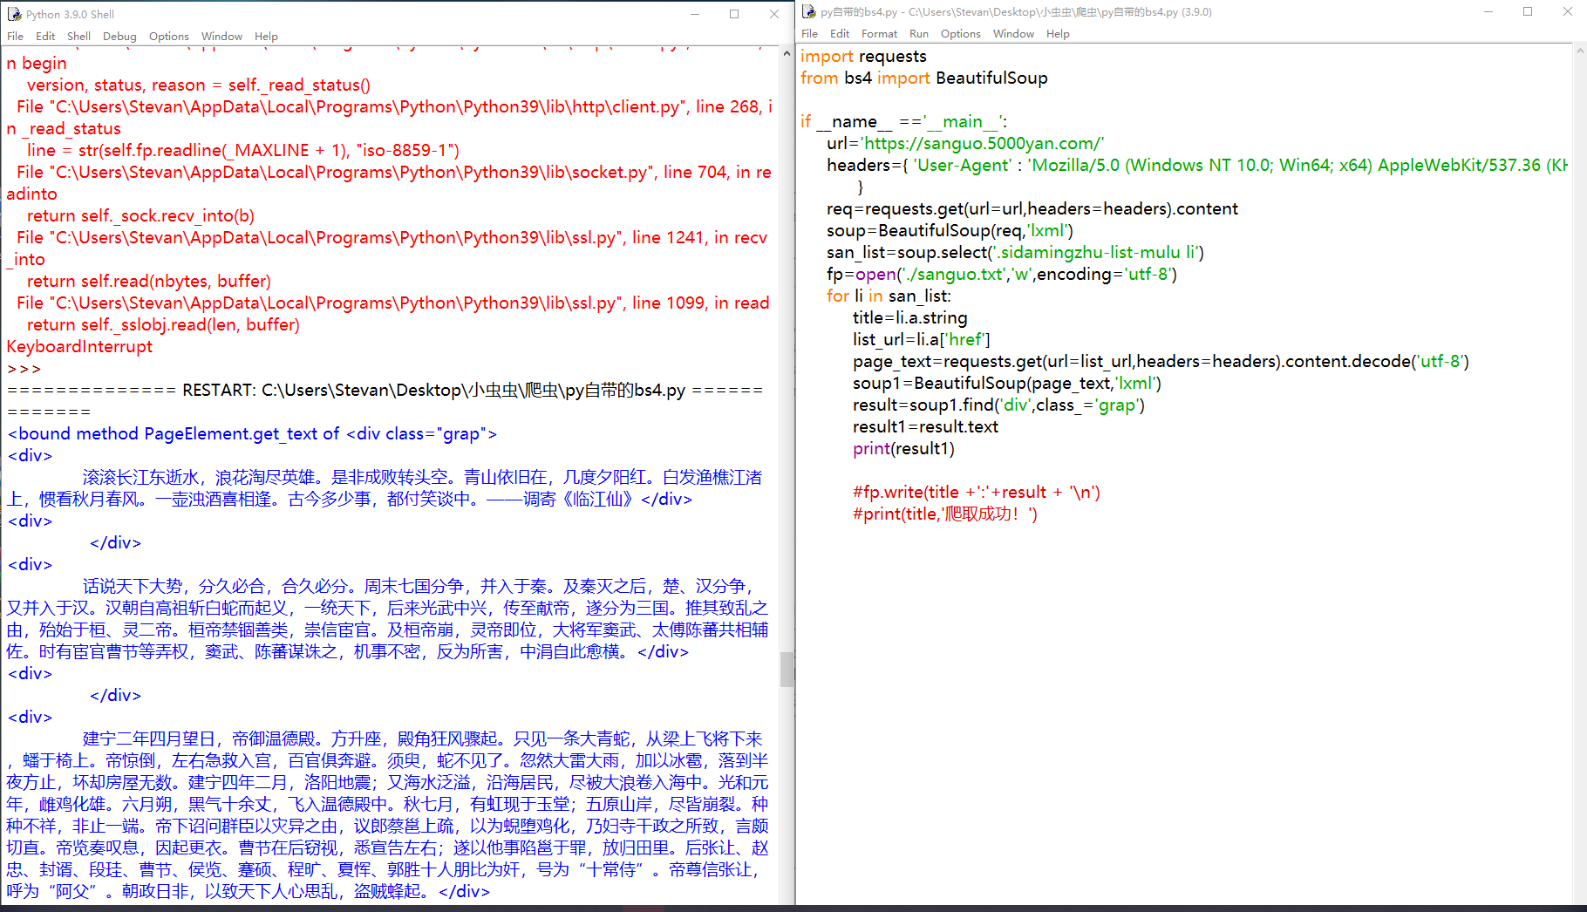
Task: Click the result=soup1.find('div') line
Action: [998, 405]
